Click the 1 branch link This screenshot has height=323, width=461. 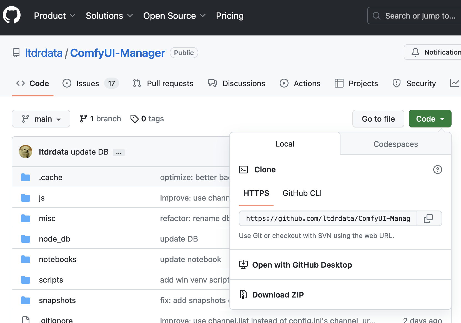pyautogui.click(x=101, y=119)
